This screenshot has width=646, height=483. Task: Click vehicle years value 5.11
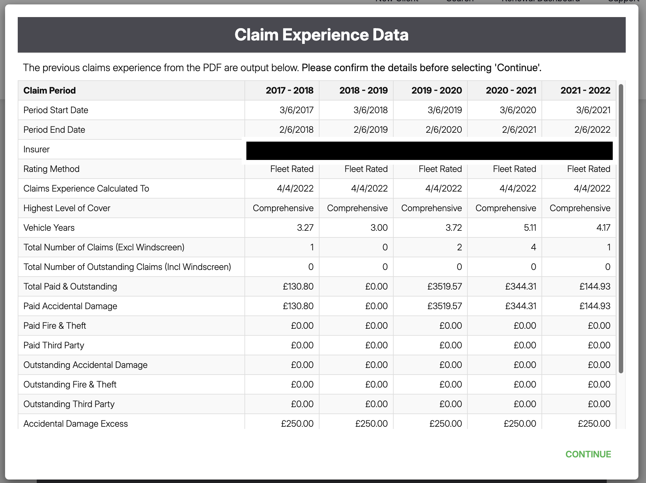(530, 228)
